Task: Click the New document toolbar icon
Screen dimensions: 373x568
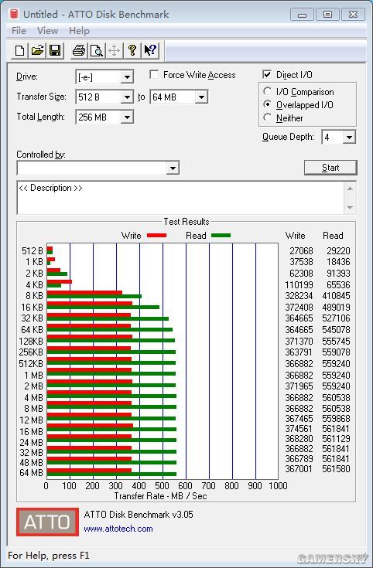Action: (x=20, y=50)
